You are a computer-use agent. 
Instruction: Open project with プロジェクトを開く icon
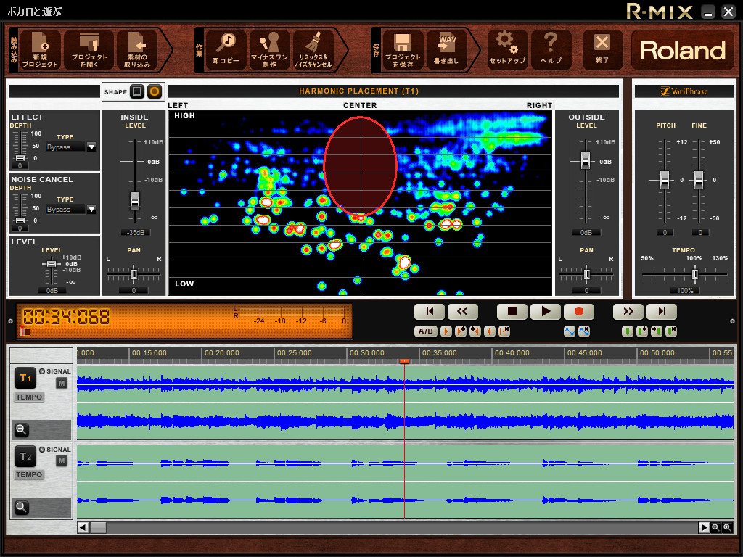pyautogui.click(x=89, y=50)
